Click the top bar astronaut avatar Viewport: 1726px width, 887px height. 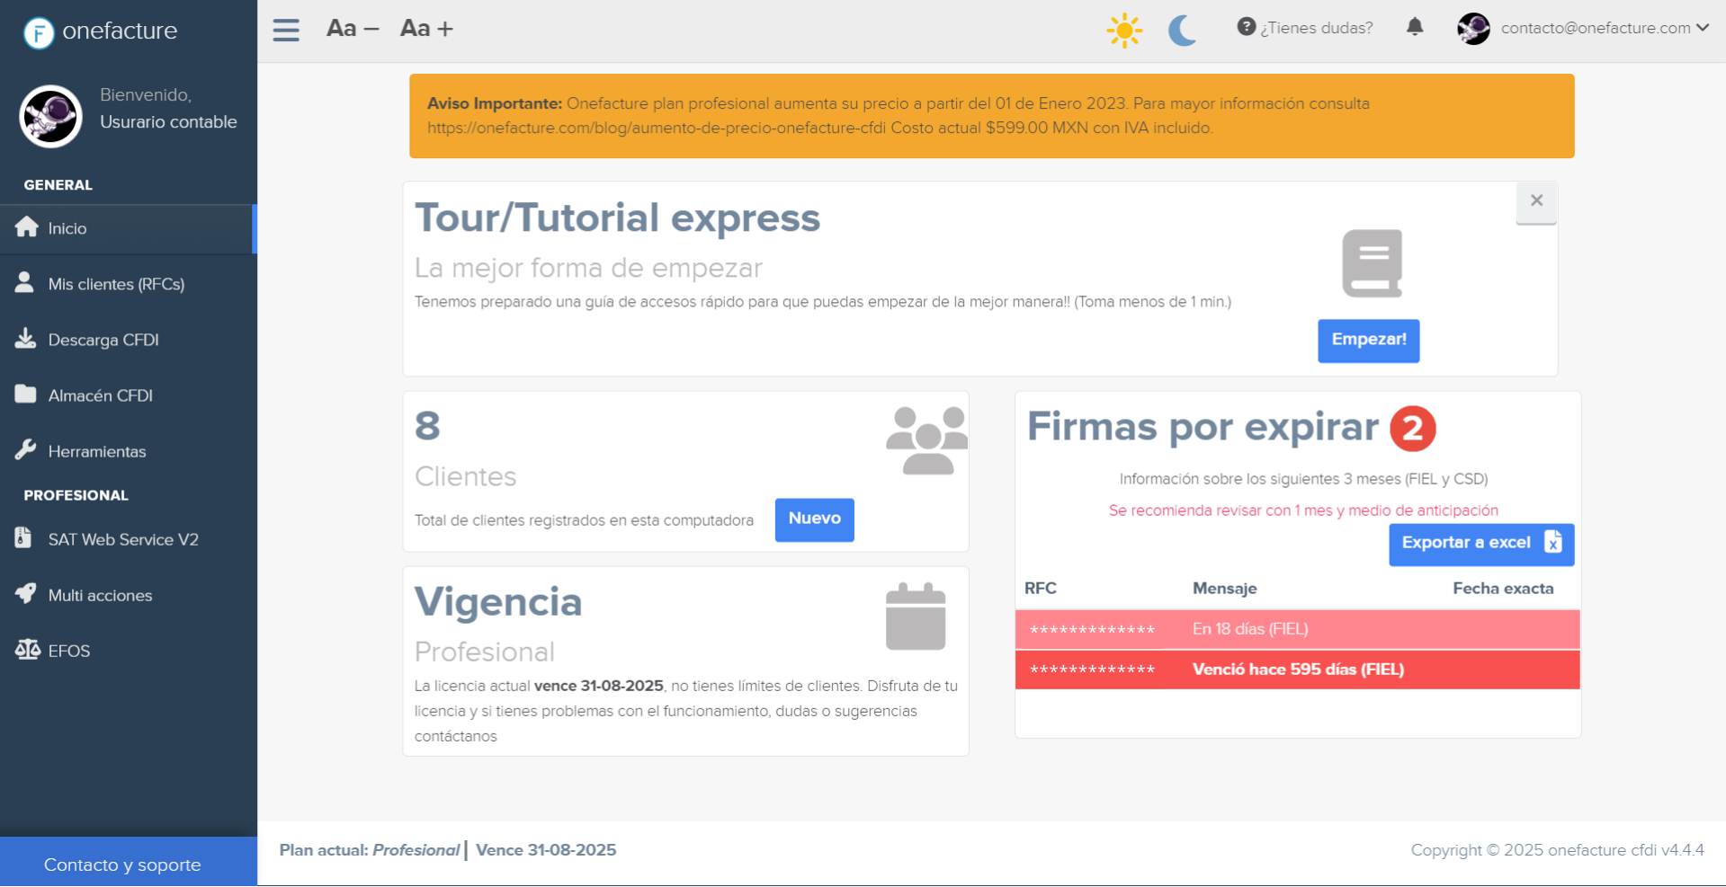pos(1473,29)
